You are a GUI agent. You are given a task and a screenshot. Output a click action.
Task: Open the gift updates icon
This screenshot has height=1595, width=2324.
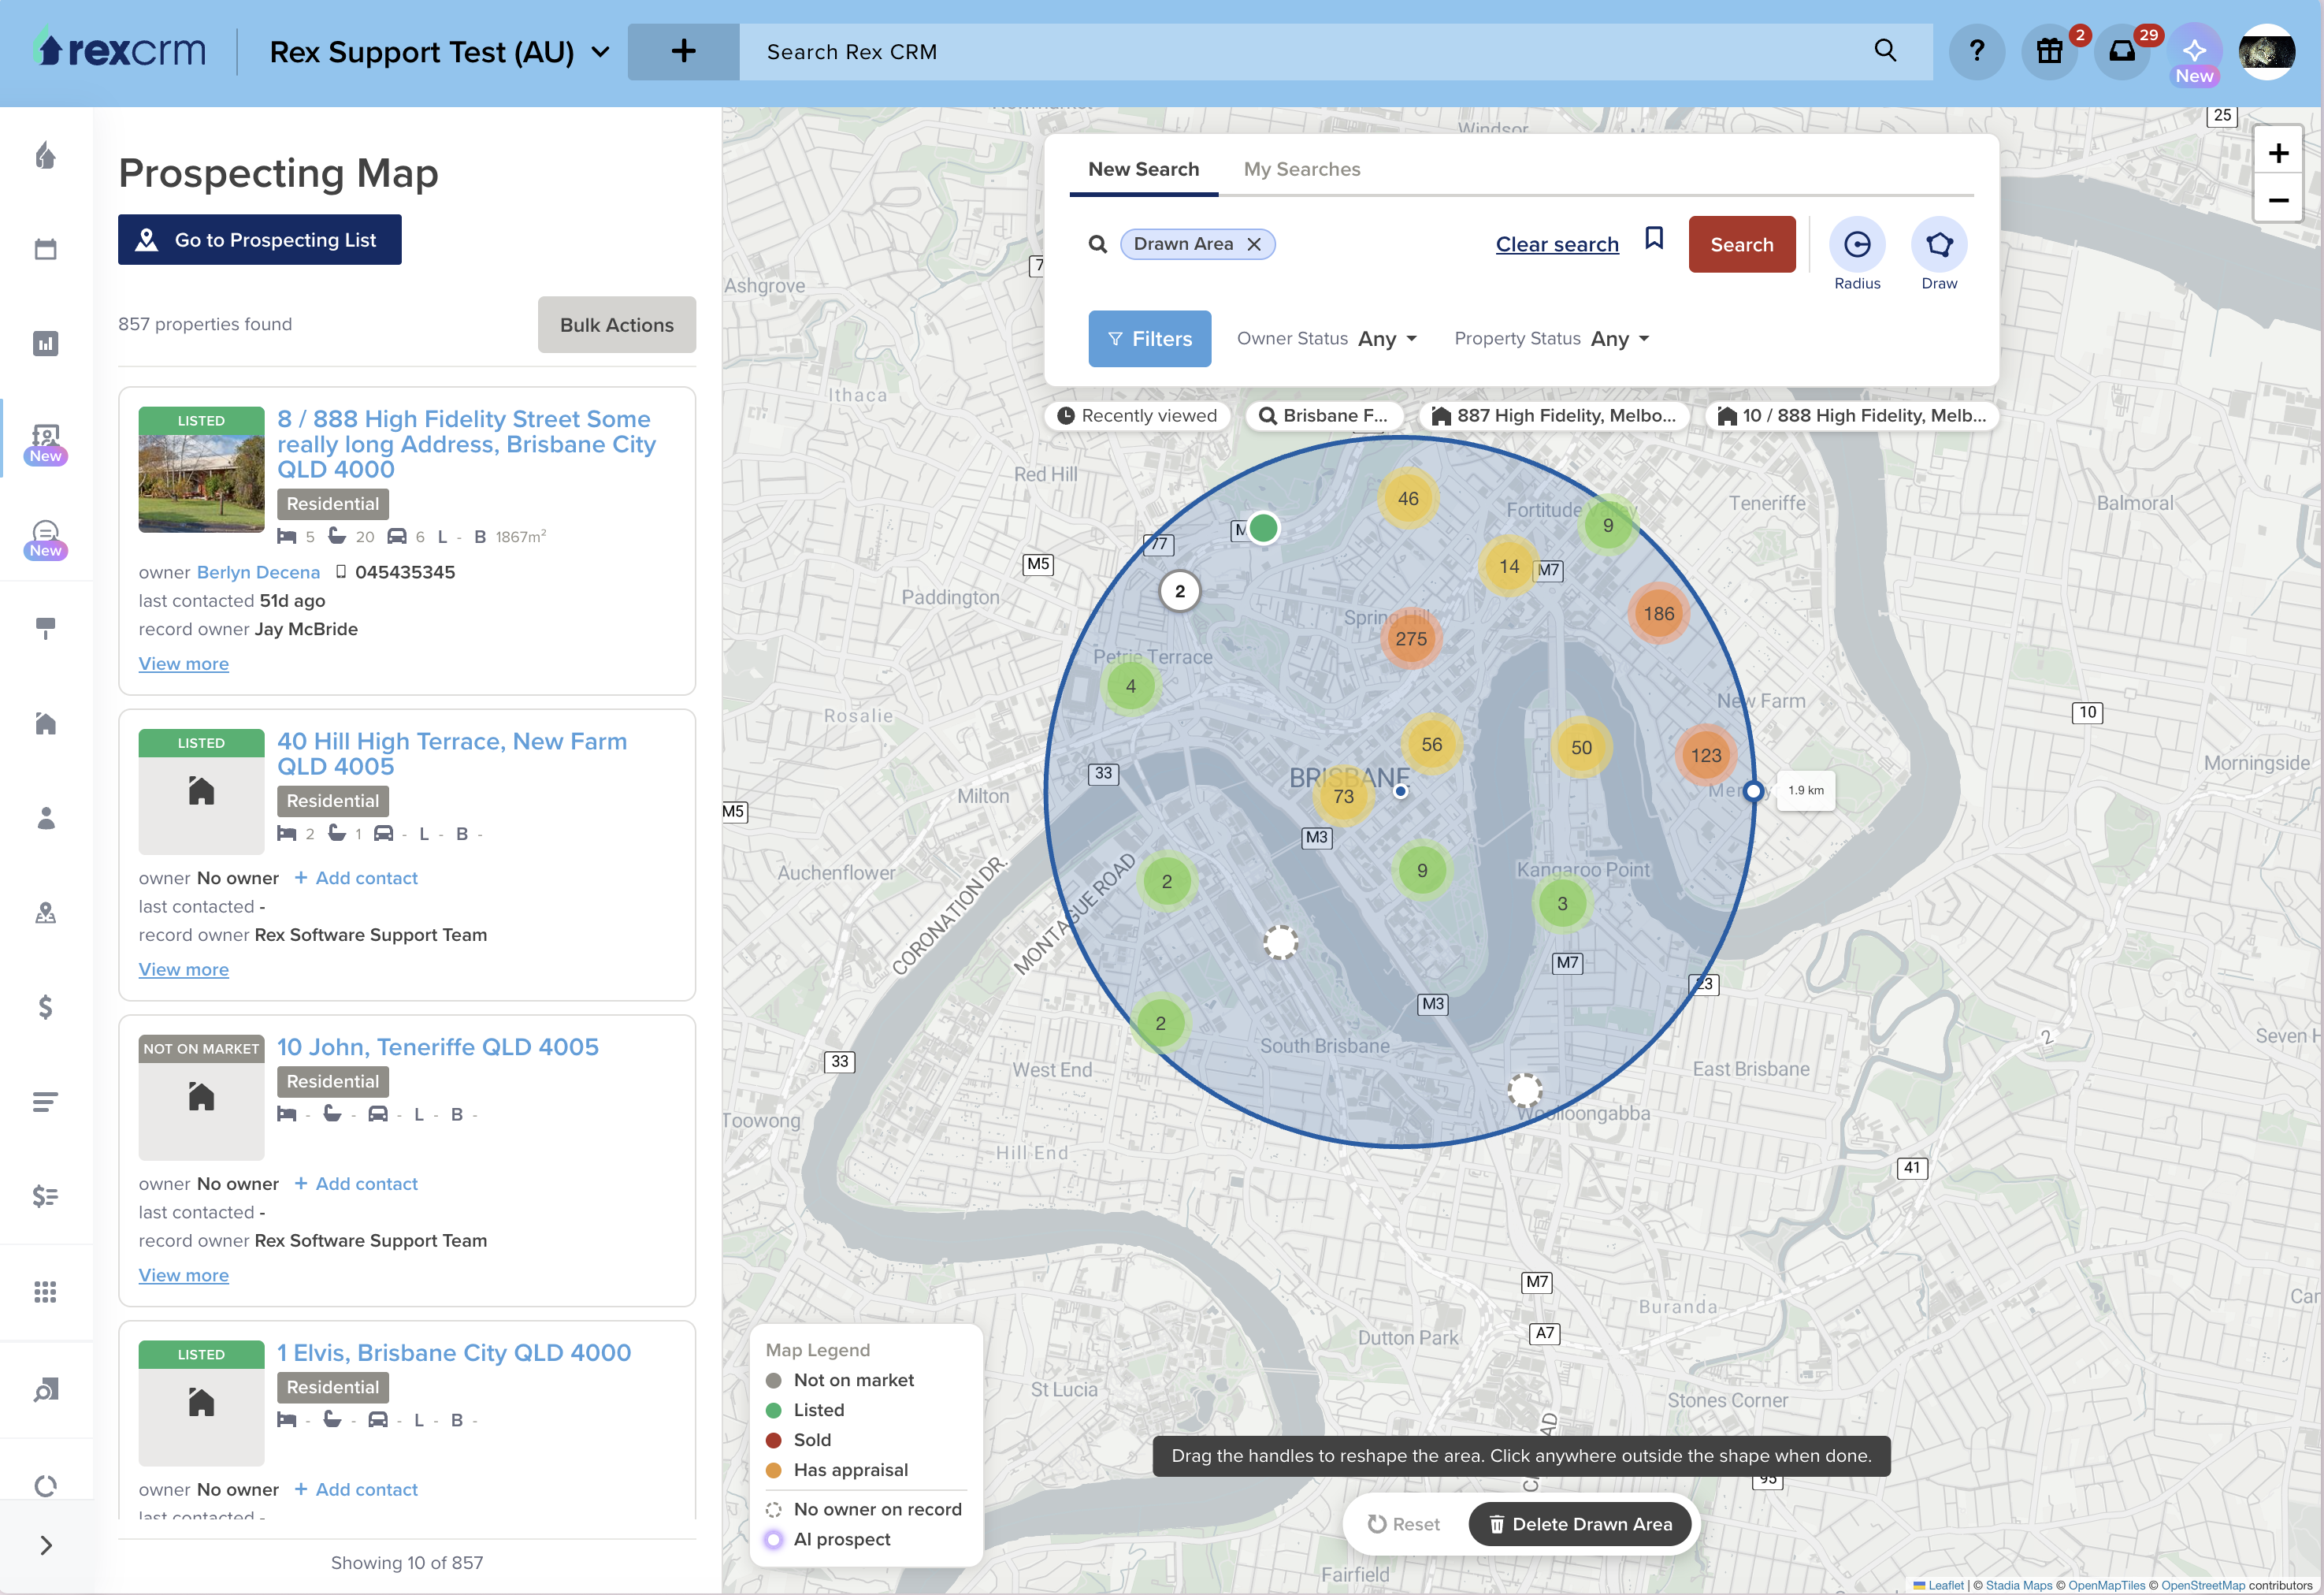2049,51
